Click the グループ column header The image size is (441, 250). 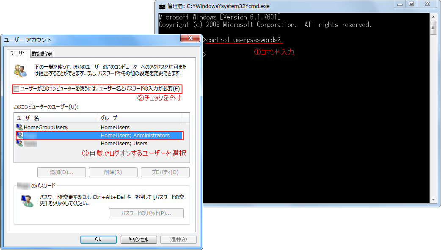pos(140,118)
